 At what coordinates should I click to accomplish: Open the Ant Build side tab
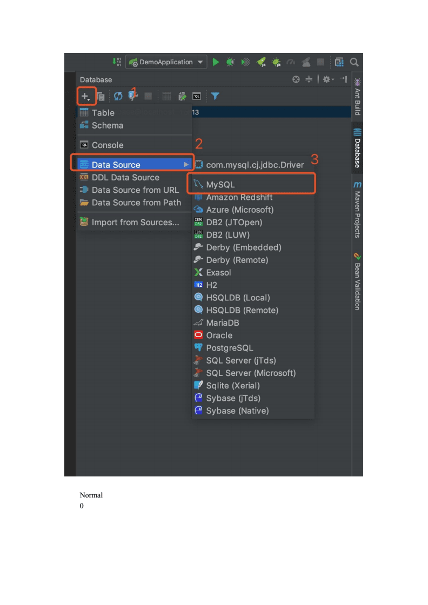357,97
